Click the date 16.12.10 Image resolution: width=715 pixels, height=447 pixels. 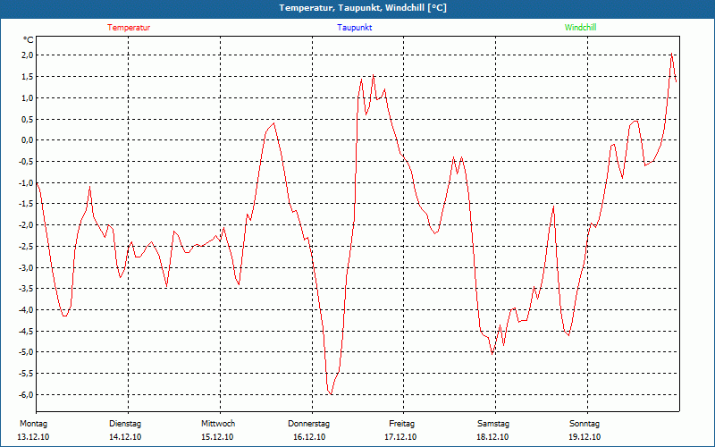click(x=309, y=437)
